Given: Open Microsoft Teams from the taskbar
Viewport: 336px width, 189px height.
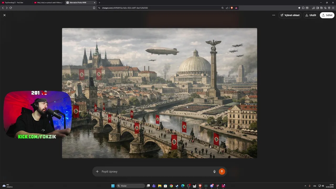Looking at the screenshot, I should point(154,186).
